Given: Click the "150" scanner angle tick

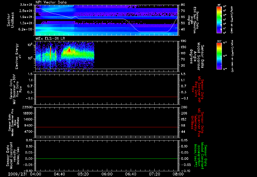Looking at the screenshot, I should 184,47.
